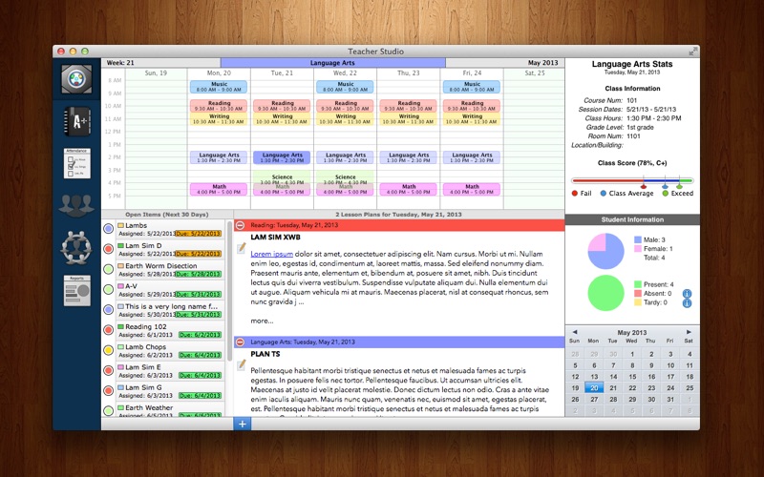Image resolution: width=764 pixels, height=477 pixels.
Task: Go to next month in mini calendar
Action: click(x=689, y=332)
